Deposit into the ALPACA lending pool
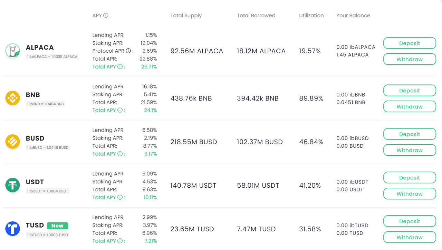 click(x=410, y=43)
